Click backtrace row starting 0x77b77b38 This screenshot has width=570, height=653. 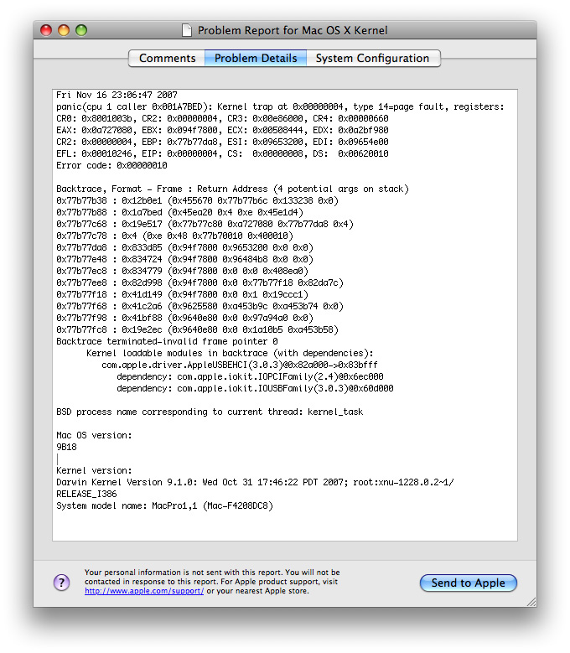[197, 200]
